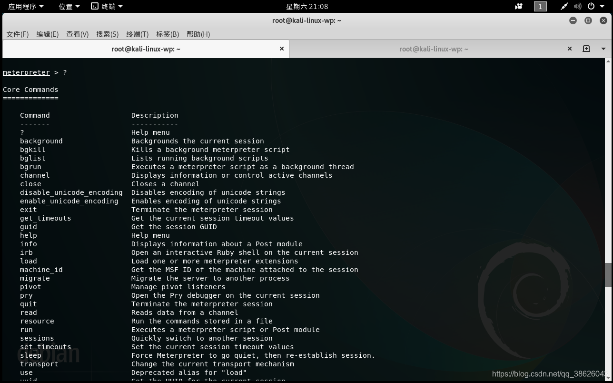Click the 'transport' command text
613x383 pixels.
coord(39,364)
